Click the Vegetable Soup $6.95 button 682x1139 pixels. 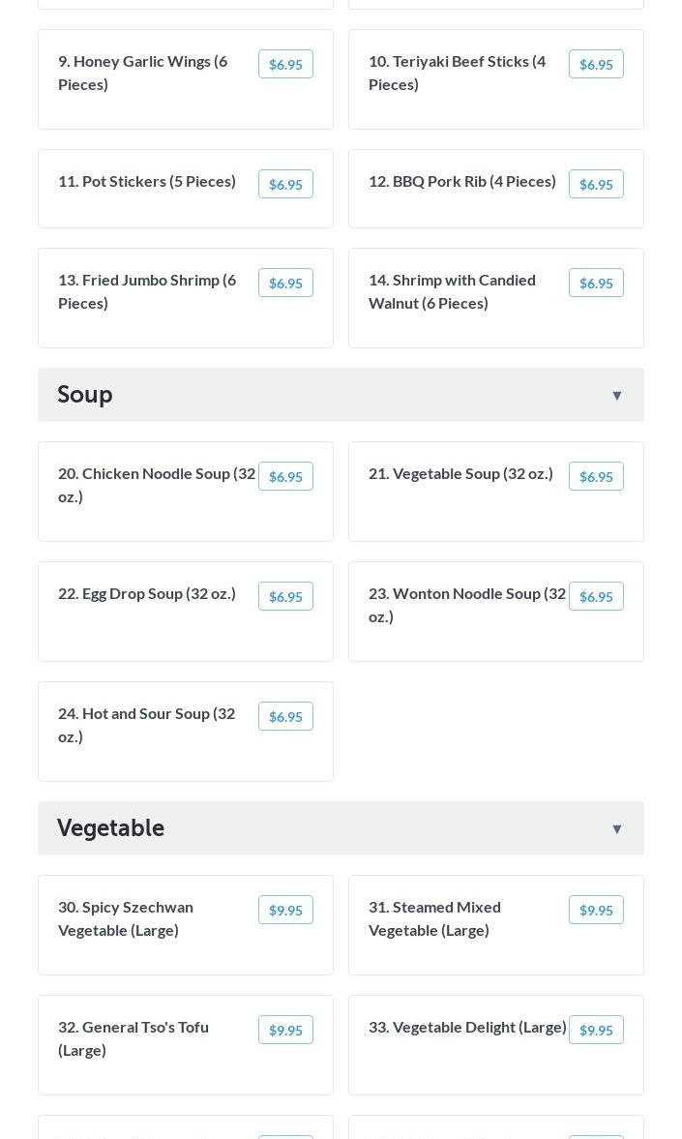tap(596, 476)
